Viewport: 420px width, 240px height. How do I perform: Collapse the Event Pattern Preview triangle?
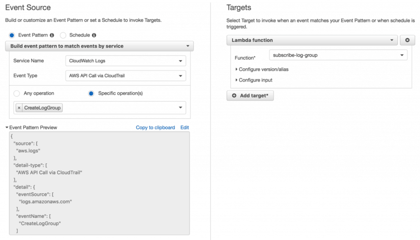(x=7, y=127)
